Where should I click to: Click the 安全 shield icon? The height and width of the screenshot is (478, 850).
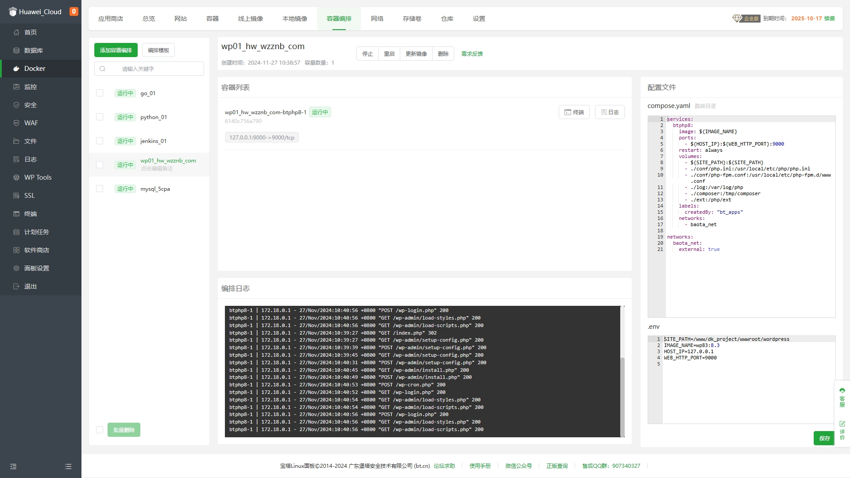pyautogui.click(x=16, y=105)
